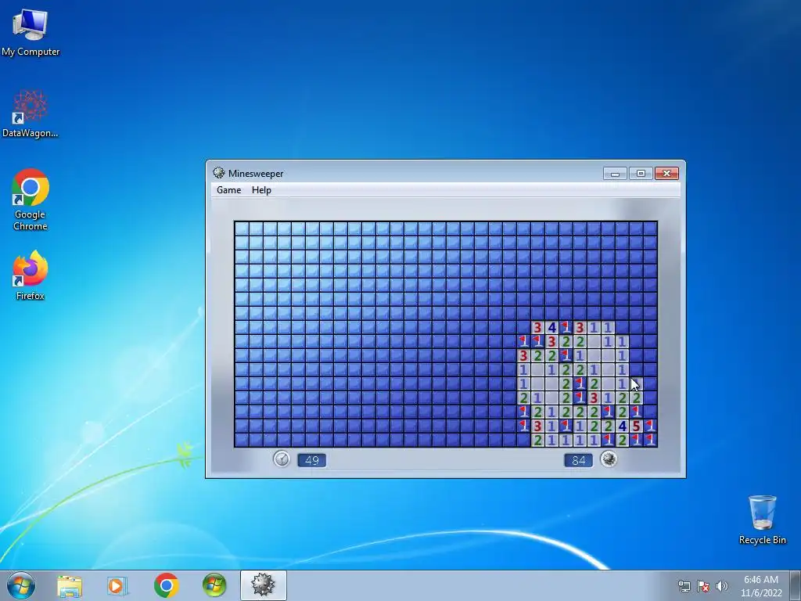Select the My Computer desktop icon
The image size is (801, 601).
point(31,33)
